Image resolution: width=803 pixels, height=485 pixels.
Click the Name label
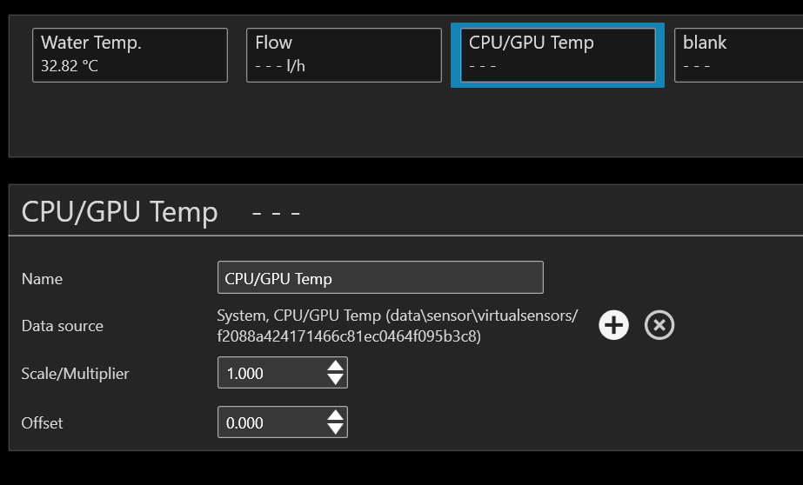[42, 279]
